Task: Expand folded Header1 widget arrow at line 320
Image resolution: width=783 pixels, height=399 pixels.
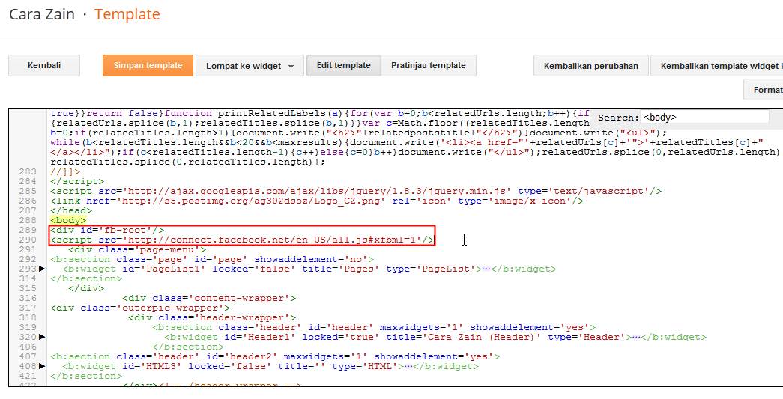Action: point(42,337)
